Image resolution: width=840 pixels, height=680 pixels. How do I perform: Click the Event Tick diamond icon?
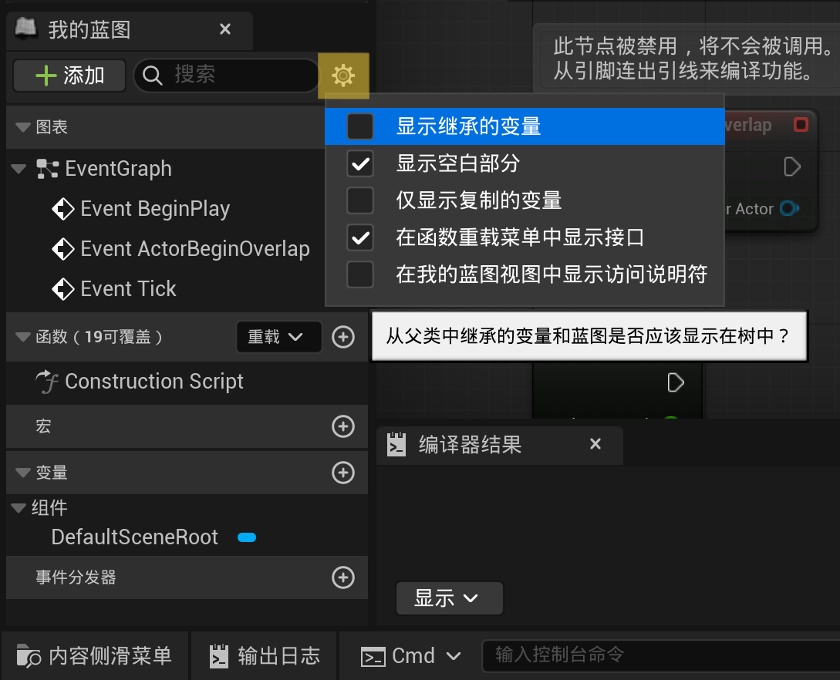pyautogui.click(x=62, y=289)
